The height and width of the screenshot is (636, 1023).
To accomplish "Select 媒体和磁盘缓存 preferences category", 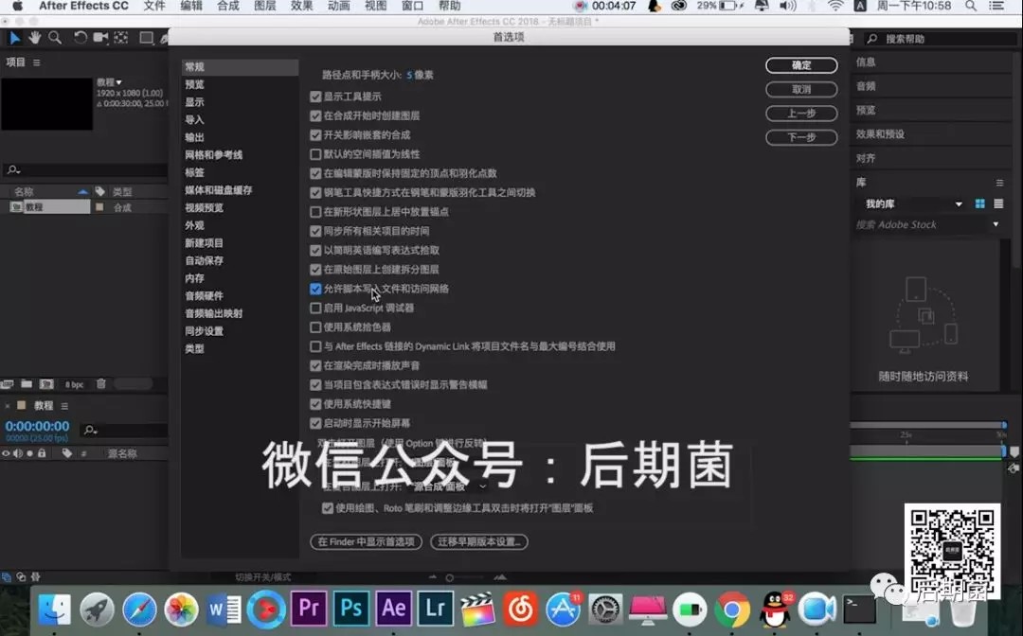I will click(x=218, y=190).
